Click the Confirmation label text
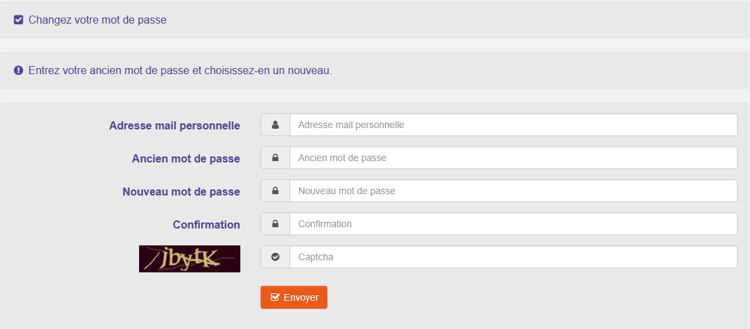 [x=206, y=225]
